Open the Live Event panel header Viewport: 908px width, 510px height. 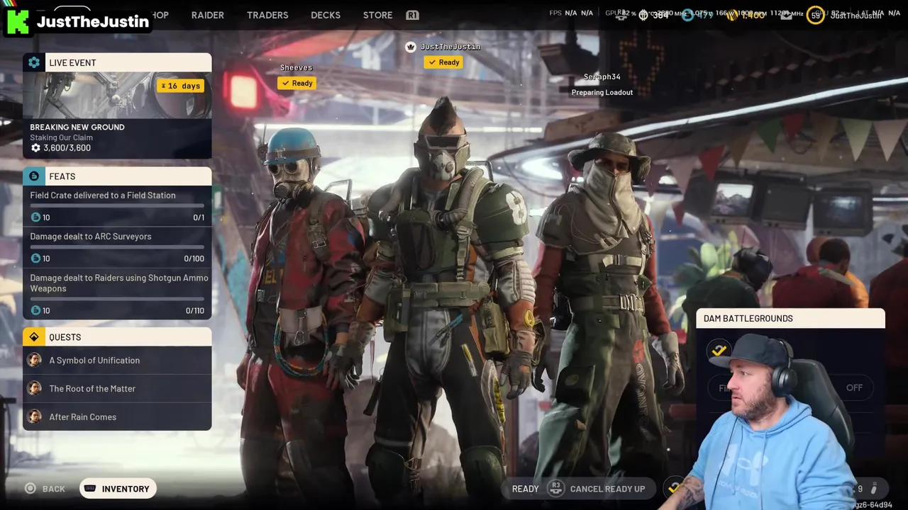[x=117, y=62]
